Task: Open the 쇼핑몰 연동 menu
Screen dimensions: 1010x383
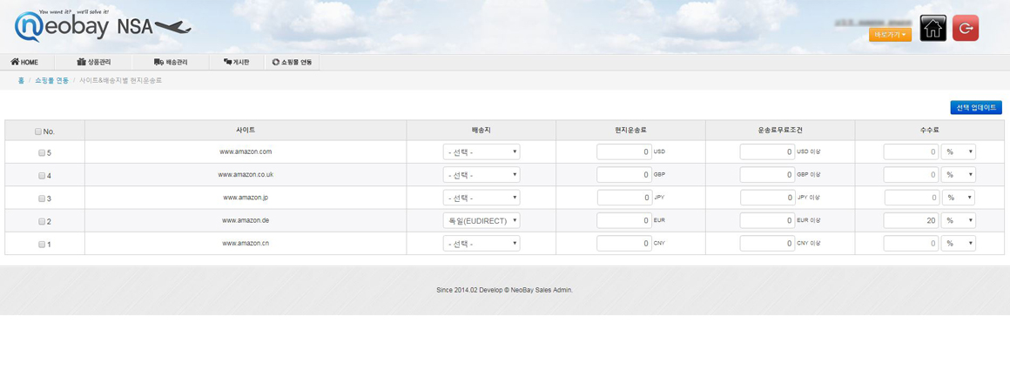Action: click(292, 63)
